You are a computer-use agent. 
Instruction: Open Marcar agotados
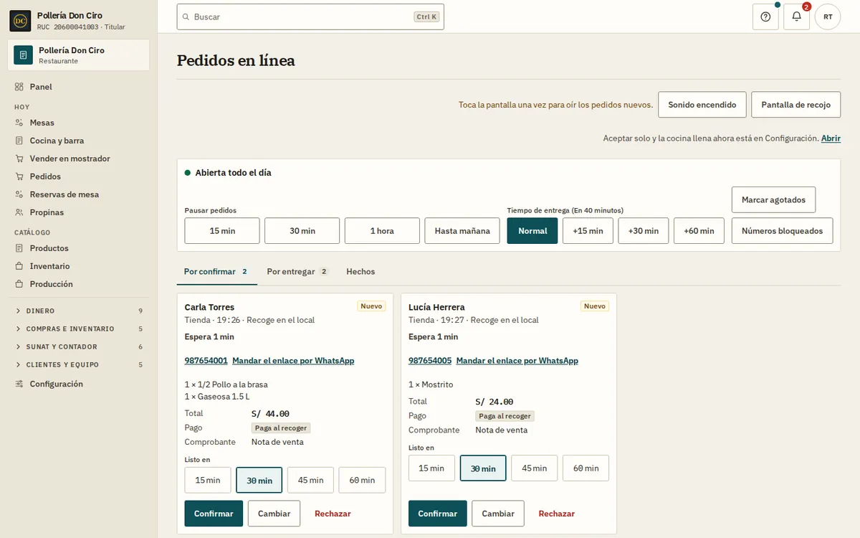[773, 199]
